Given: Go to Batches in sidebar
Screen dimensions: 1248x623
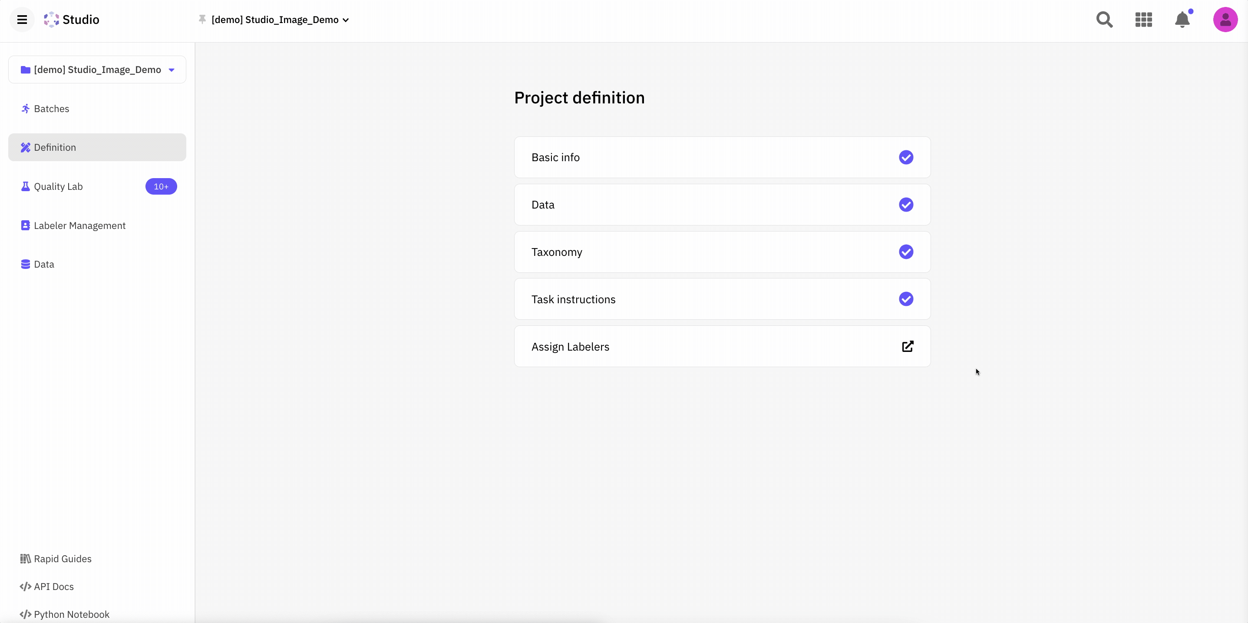Looking at the screenshot, I should pyautogui.click(x=51, y=109).
